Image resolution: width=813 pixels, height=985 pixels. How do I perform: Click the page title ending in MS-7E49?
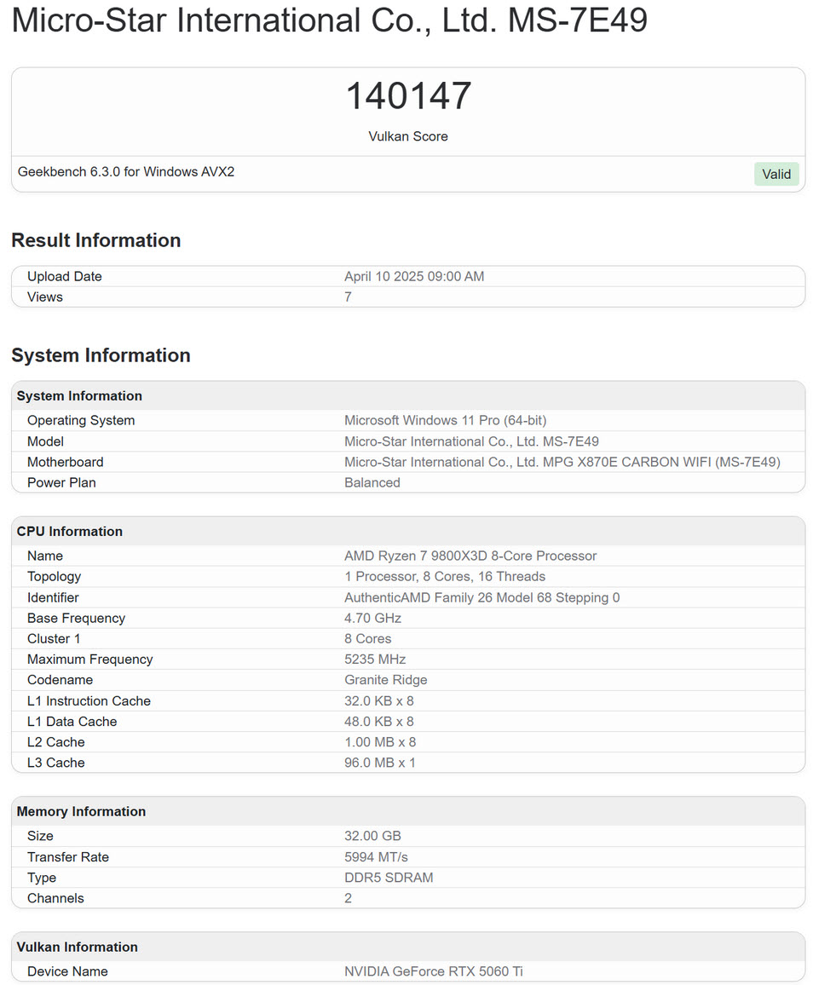[329, 20]
